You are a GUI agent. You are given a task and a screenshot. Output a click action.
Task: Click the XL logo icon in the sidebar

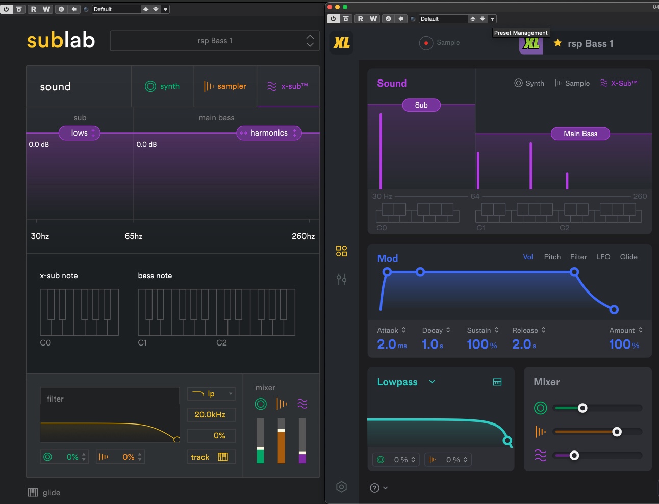pyautogui.click(x=341, y=43)
